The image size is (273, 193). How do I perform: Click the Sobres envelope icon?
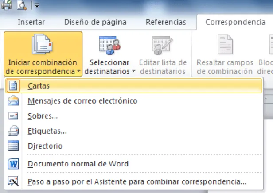[x=13, y=116]
